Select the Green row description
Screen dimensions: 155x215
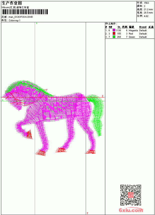132,37
